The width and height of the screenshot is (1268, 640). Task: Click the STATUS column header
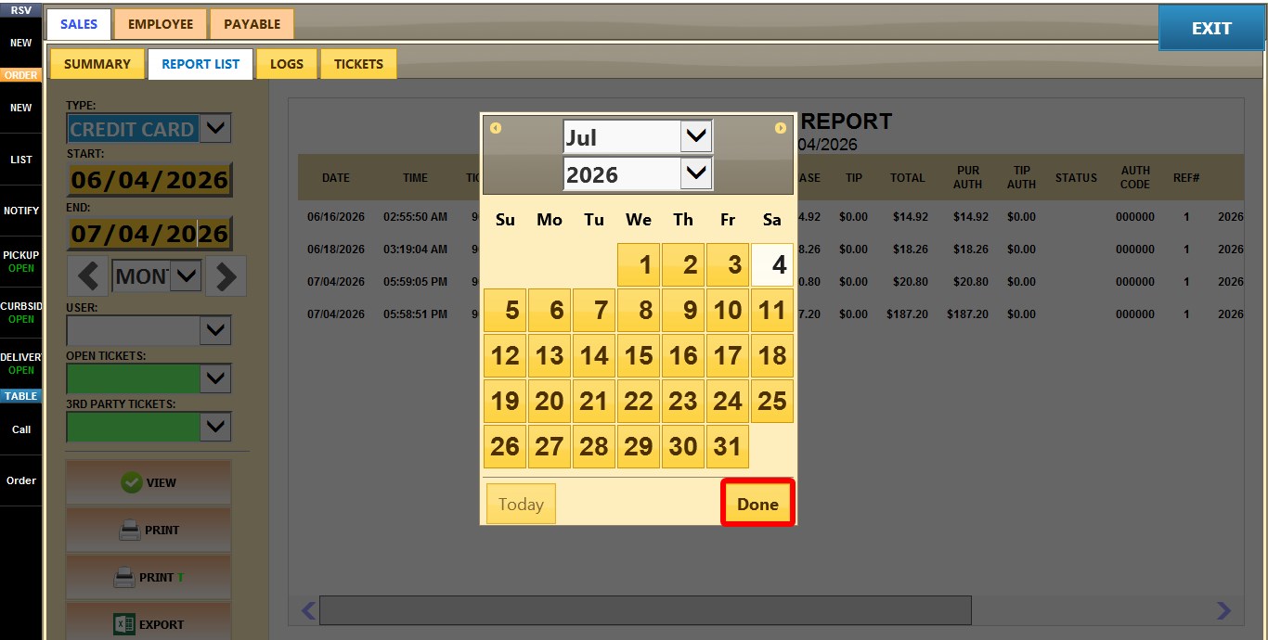pyautogui.click(x=1076, y=178)
